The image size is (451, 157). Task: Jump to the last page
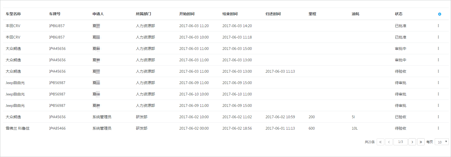tap(421, 142)
